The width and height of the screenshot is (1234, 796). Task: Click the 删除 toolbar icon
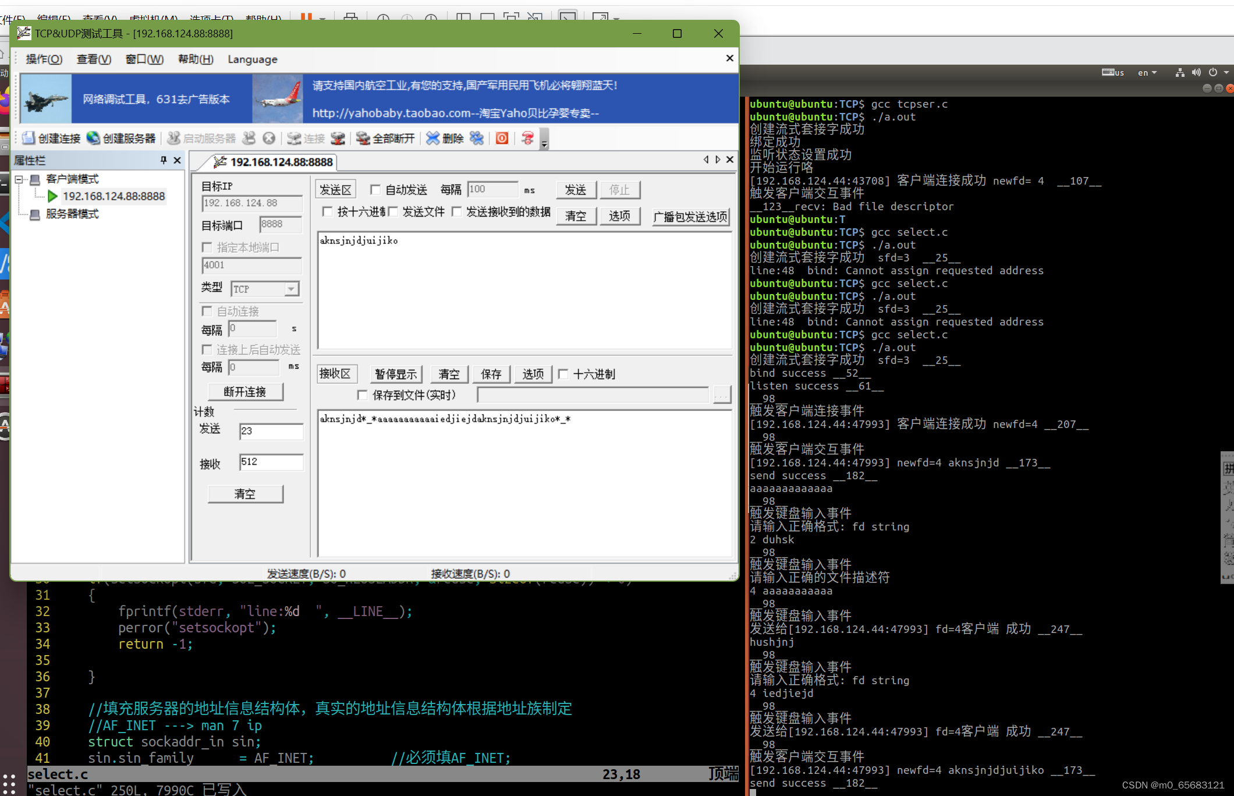coord(444,138)
